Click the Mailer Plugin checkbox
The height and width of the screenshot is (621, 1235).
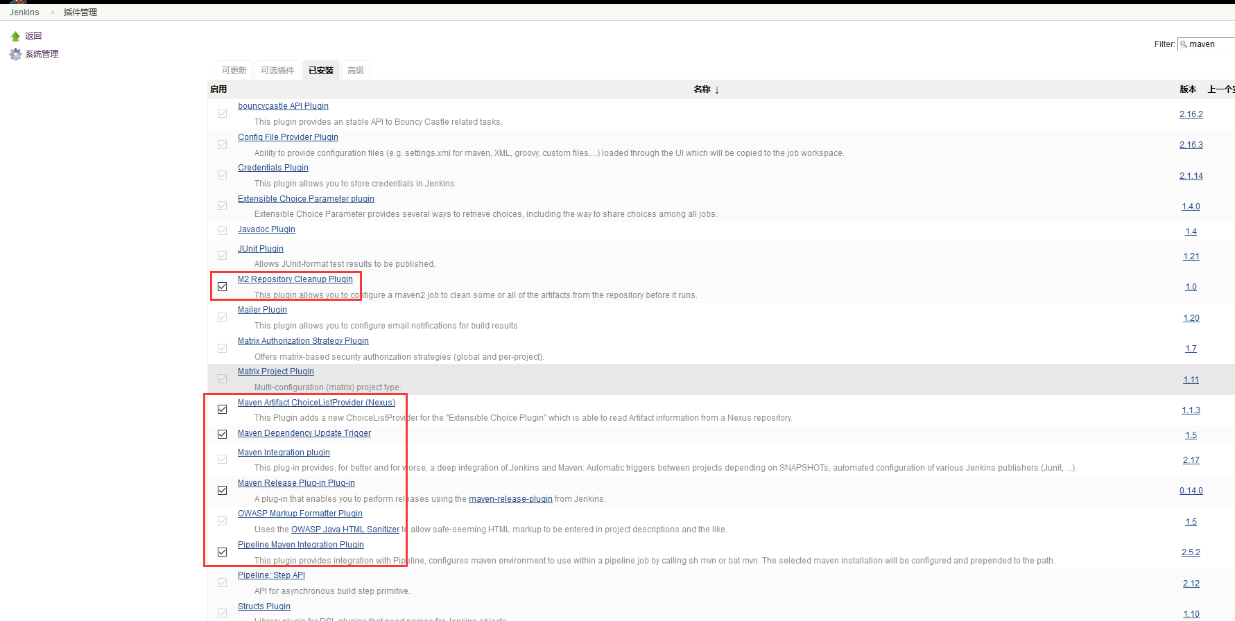coord(222,317)
